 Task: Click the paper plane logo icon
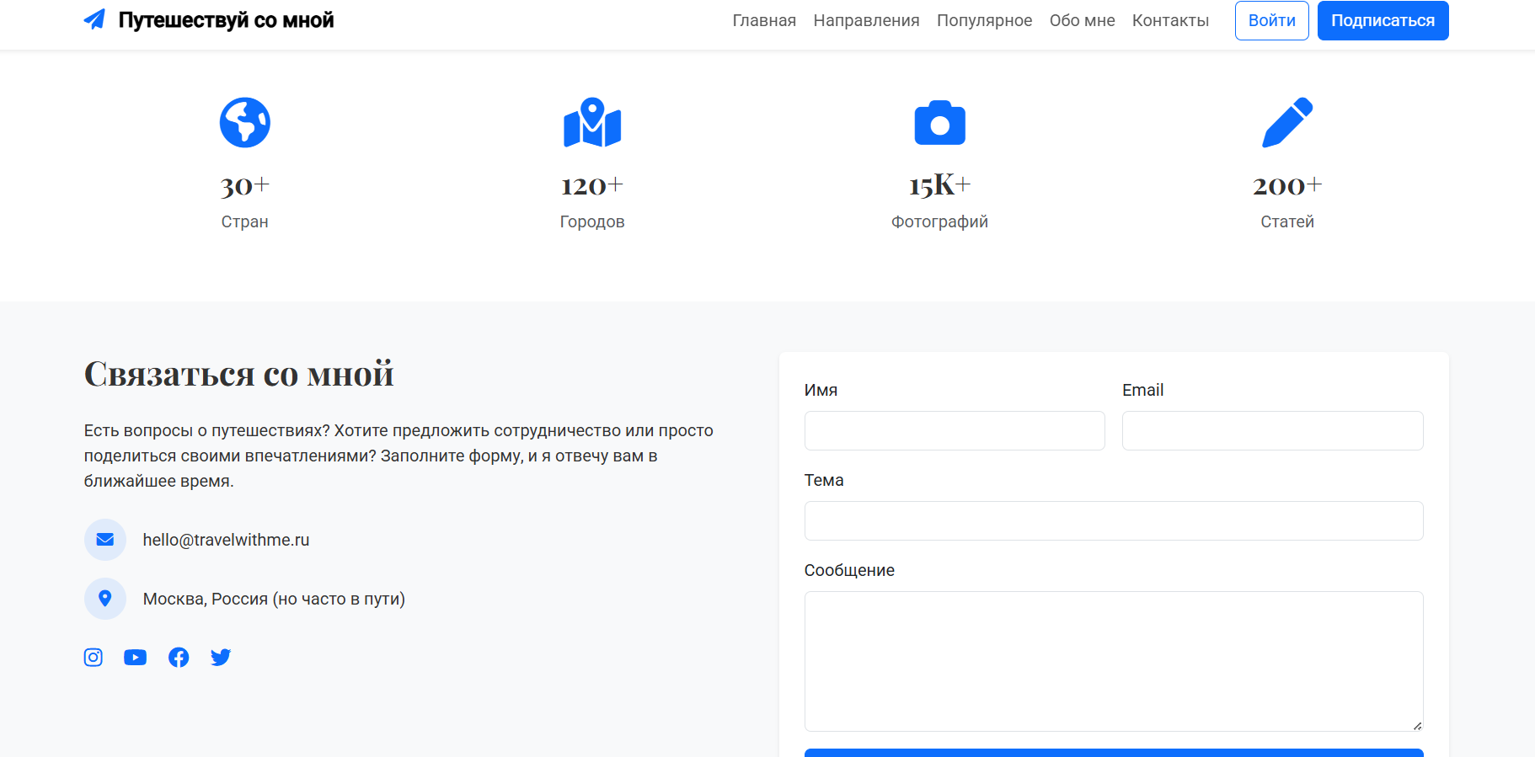point(94,19)
